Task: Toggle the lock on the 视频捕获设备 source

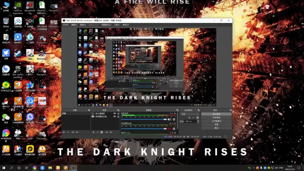Action: [118, 117]
